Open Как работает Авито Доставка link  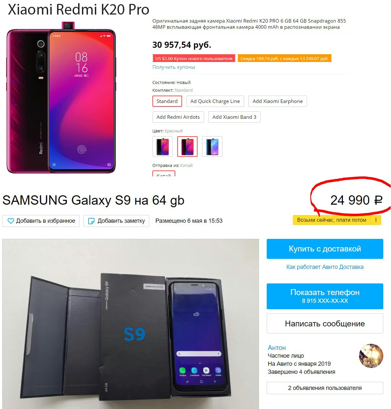(x=325, y=267)
